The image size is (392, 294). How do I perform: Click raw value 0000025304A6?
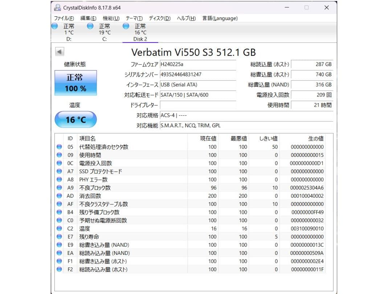[307, 188]
